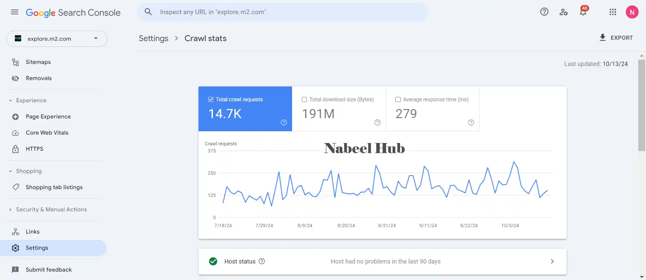Click the URL inspection search field
Screen dimensions: 646x280
click(283, 12)
